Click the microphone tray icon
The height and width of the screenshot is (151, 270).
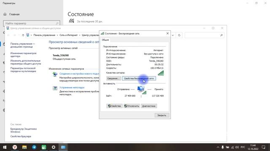pos(223,147)
